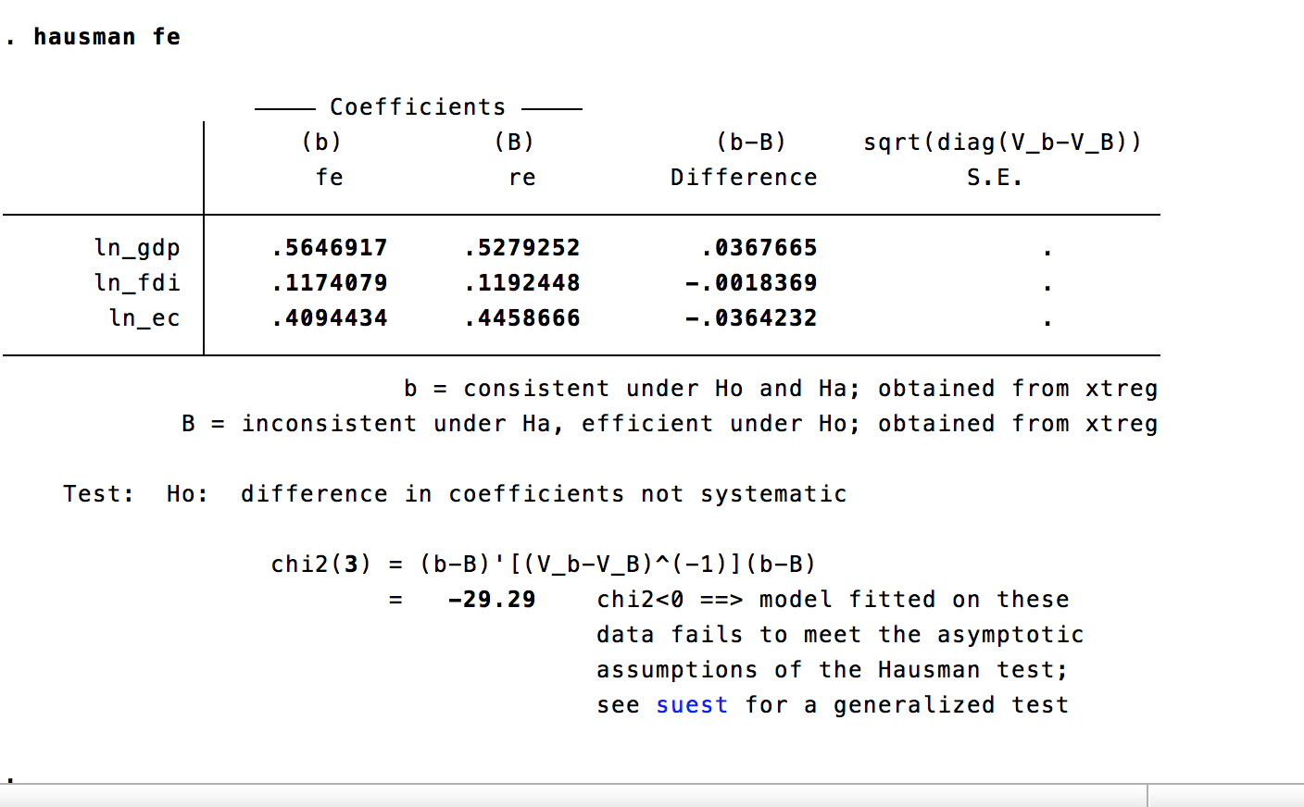Viewport: 1304px width, 807px height.
Task: Select the 'S.E.' column header
Action: 995,178
